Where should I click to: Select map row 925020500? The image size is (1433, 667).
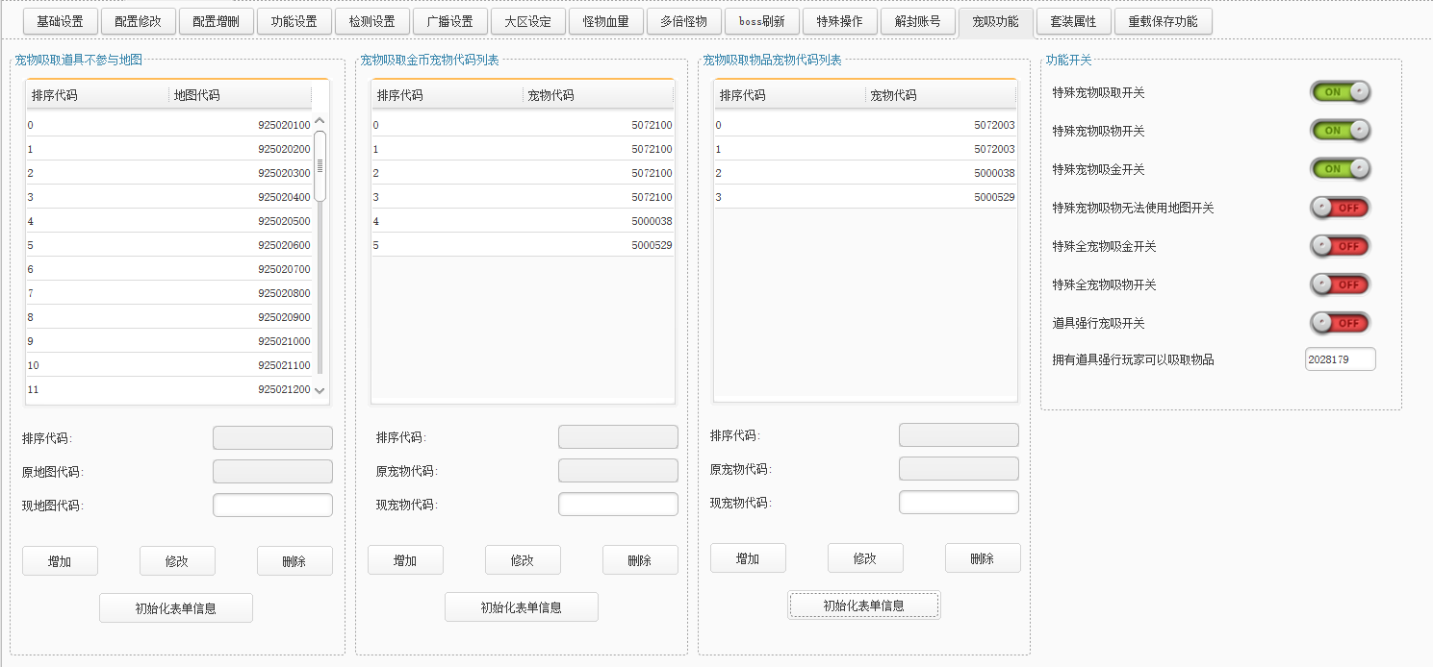(169, 221)
